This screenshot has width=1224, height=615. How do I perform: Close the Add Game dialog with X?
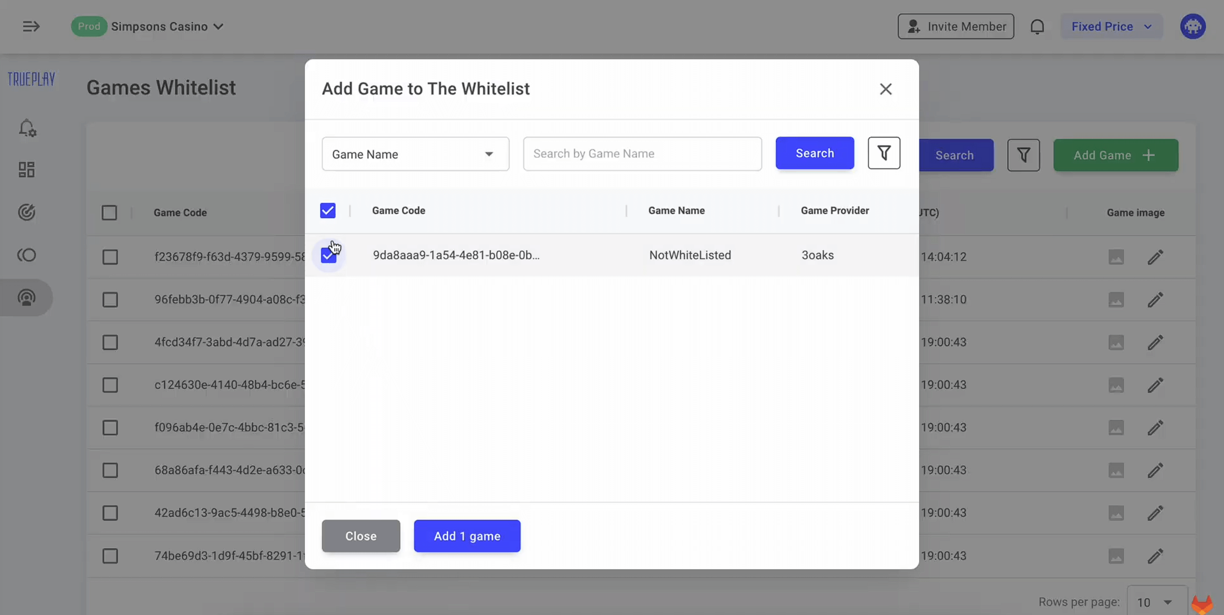click(885, 89)
